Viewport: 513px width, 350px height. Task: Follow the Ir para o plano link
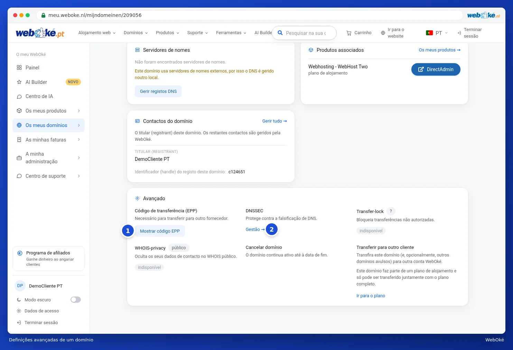click(x=371, y=296)
